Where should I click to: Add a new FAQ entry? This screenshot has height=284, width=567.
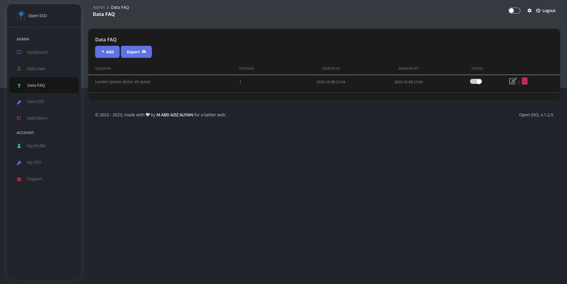107,52
